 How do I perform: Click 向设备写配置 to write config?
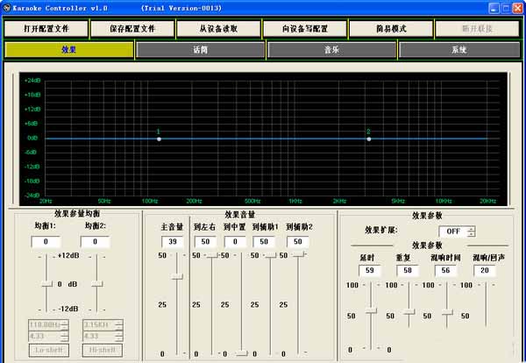pyautogui.click(x=305, y=29)
